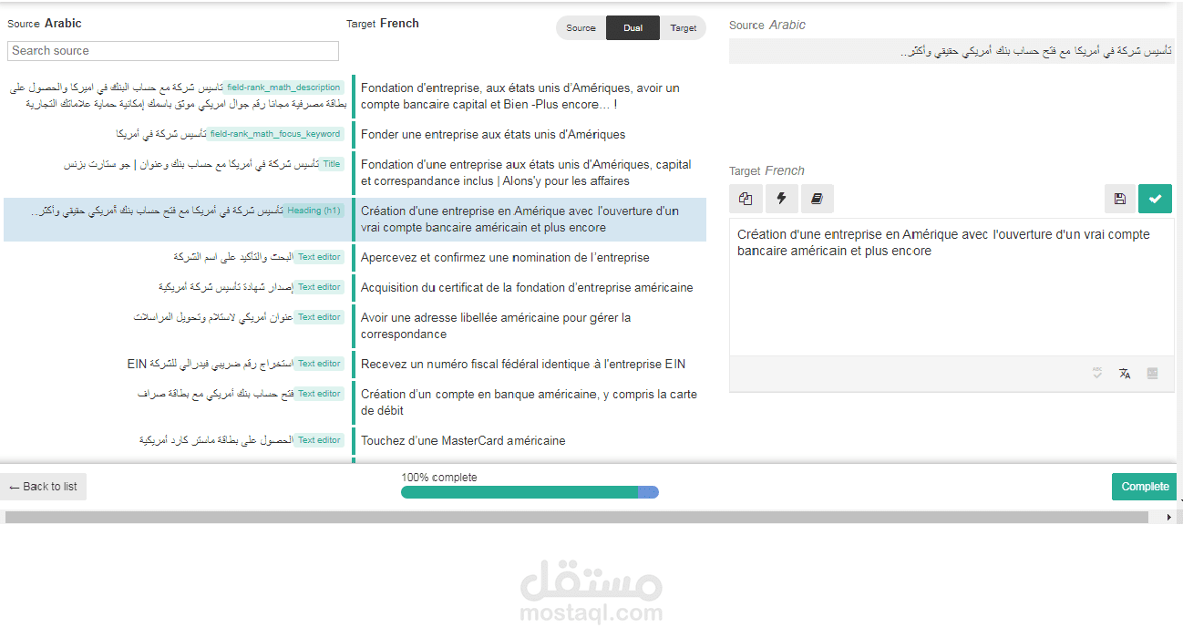This screenshot has height=638, width=1183.
Task: Select the Heading (h1) tag segment
Action: [314, 211]
